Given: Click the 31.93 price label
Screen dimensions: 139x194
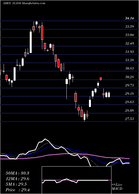Looking at the screenshot, I should [129, 52].
